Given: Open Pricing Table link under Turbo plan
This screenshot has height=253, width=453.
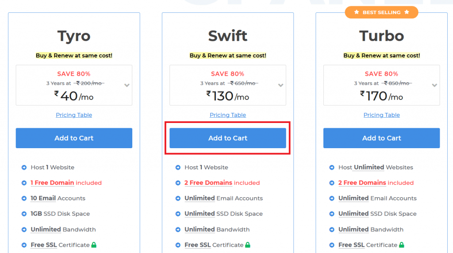Looking at the screenshot, I should point(382,115).
